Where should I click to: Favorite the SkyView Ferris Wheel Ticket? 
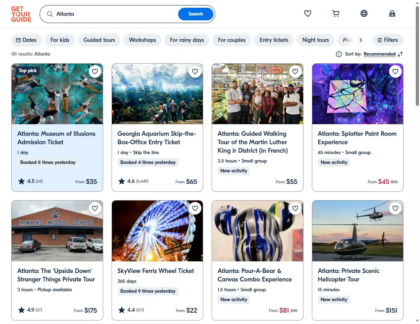(195, 208)
